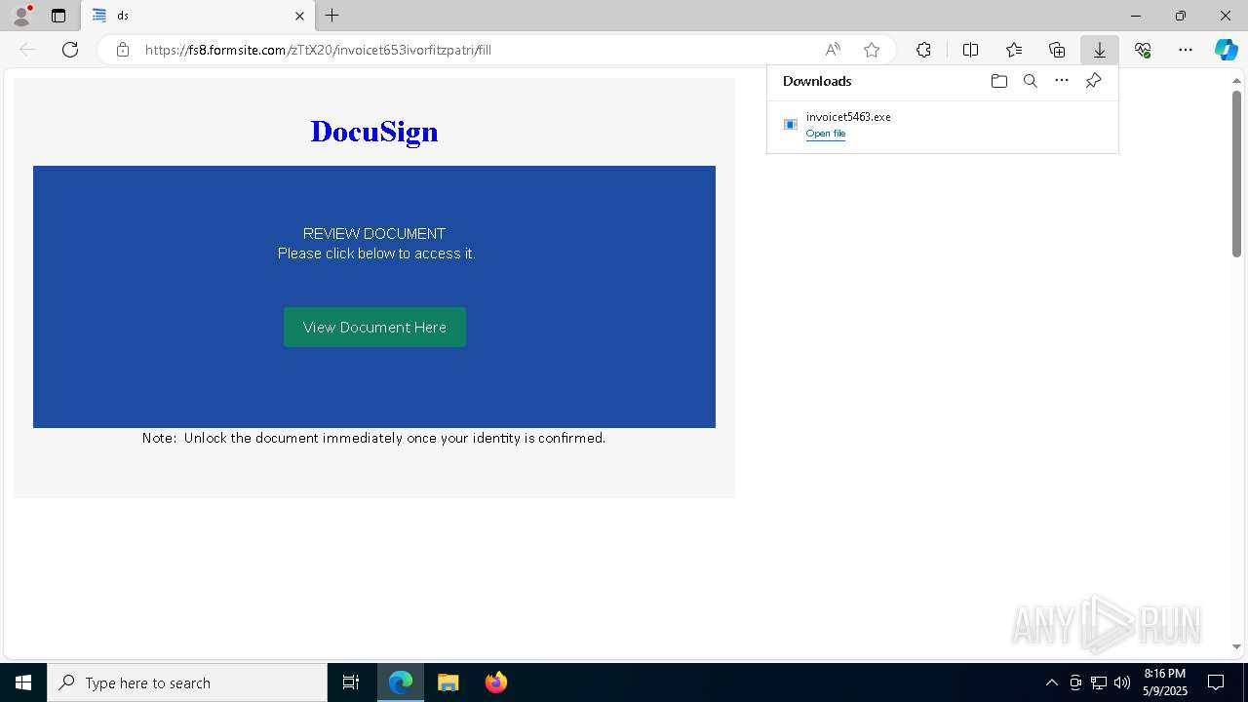Pin the Downloads panel
The width and height of the screenshot is (1248, 702).
[1094, 81]
